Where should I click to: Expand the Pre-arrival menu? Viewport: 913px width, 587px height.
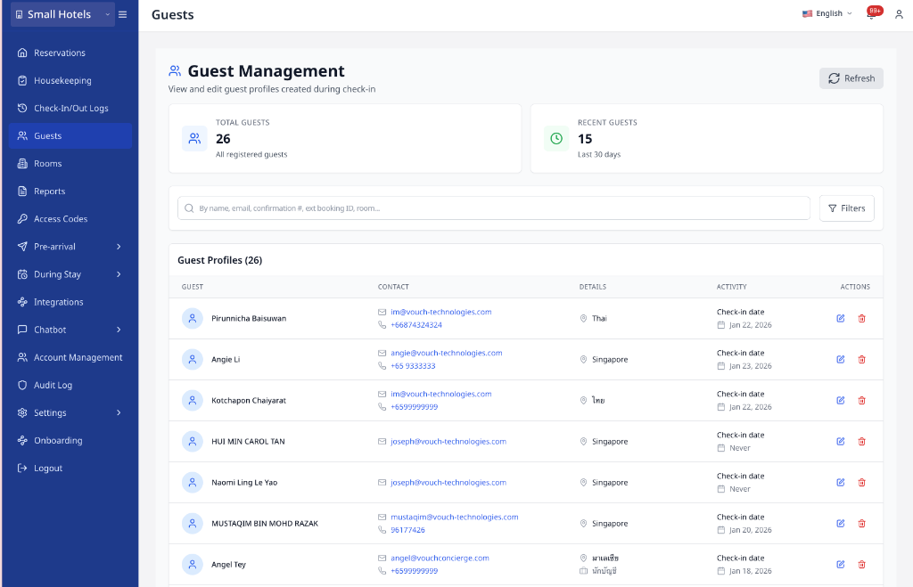point(53,246)
